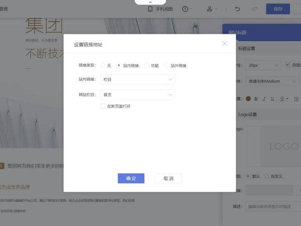
Task: Open the 站内链接 dropdown showing 栏目
Action: pyautogui.click(x=137, y=79)
